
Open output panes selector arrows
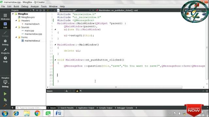136,108
